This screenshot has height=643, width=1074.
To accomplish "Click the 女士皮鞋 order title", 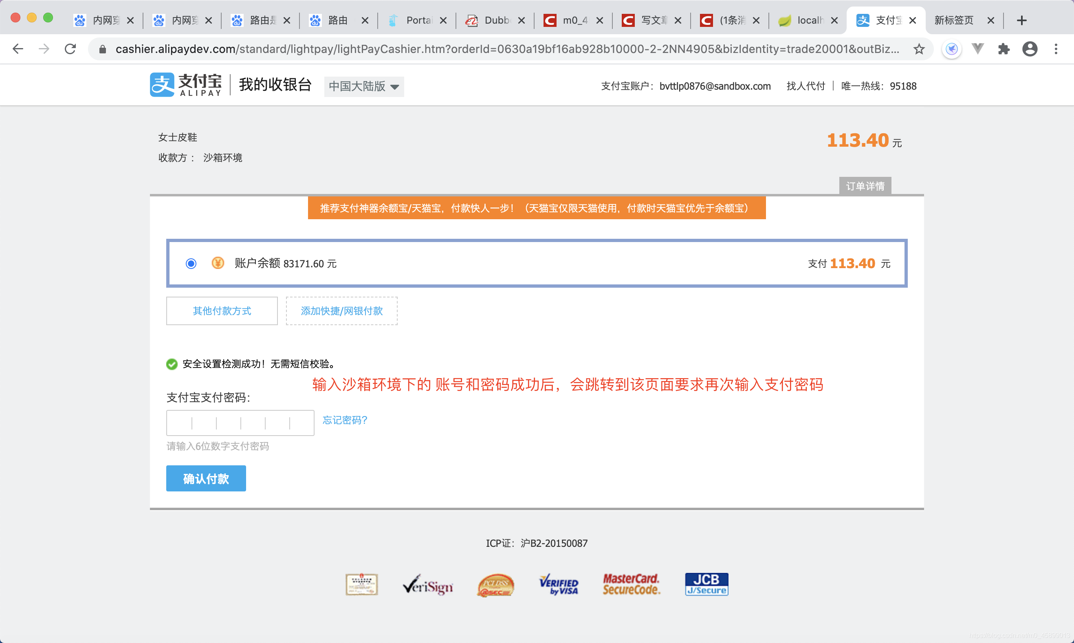I will [178, 137].
